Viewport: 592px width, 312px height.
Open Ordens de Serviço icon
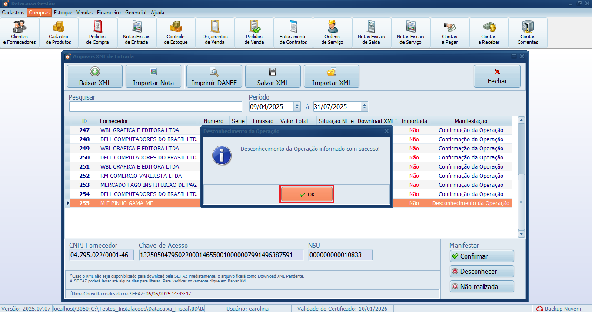pyautogui.click(x=332, y=33)
